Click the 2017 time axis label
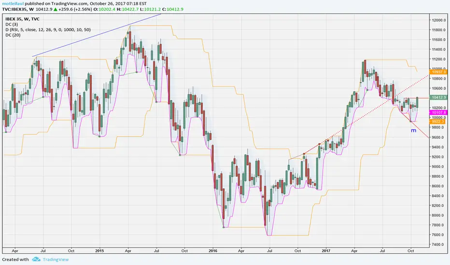Screen dimensions: 450x265 (x=326, y=251)
